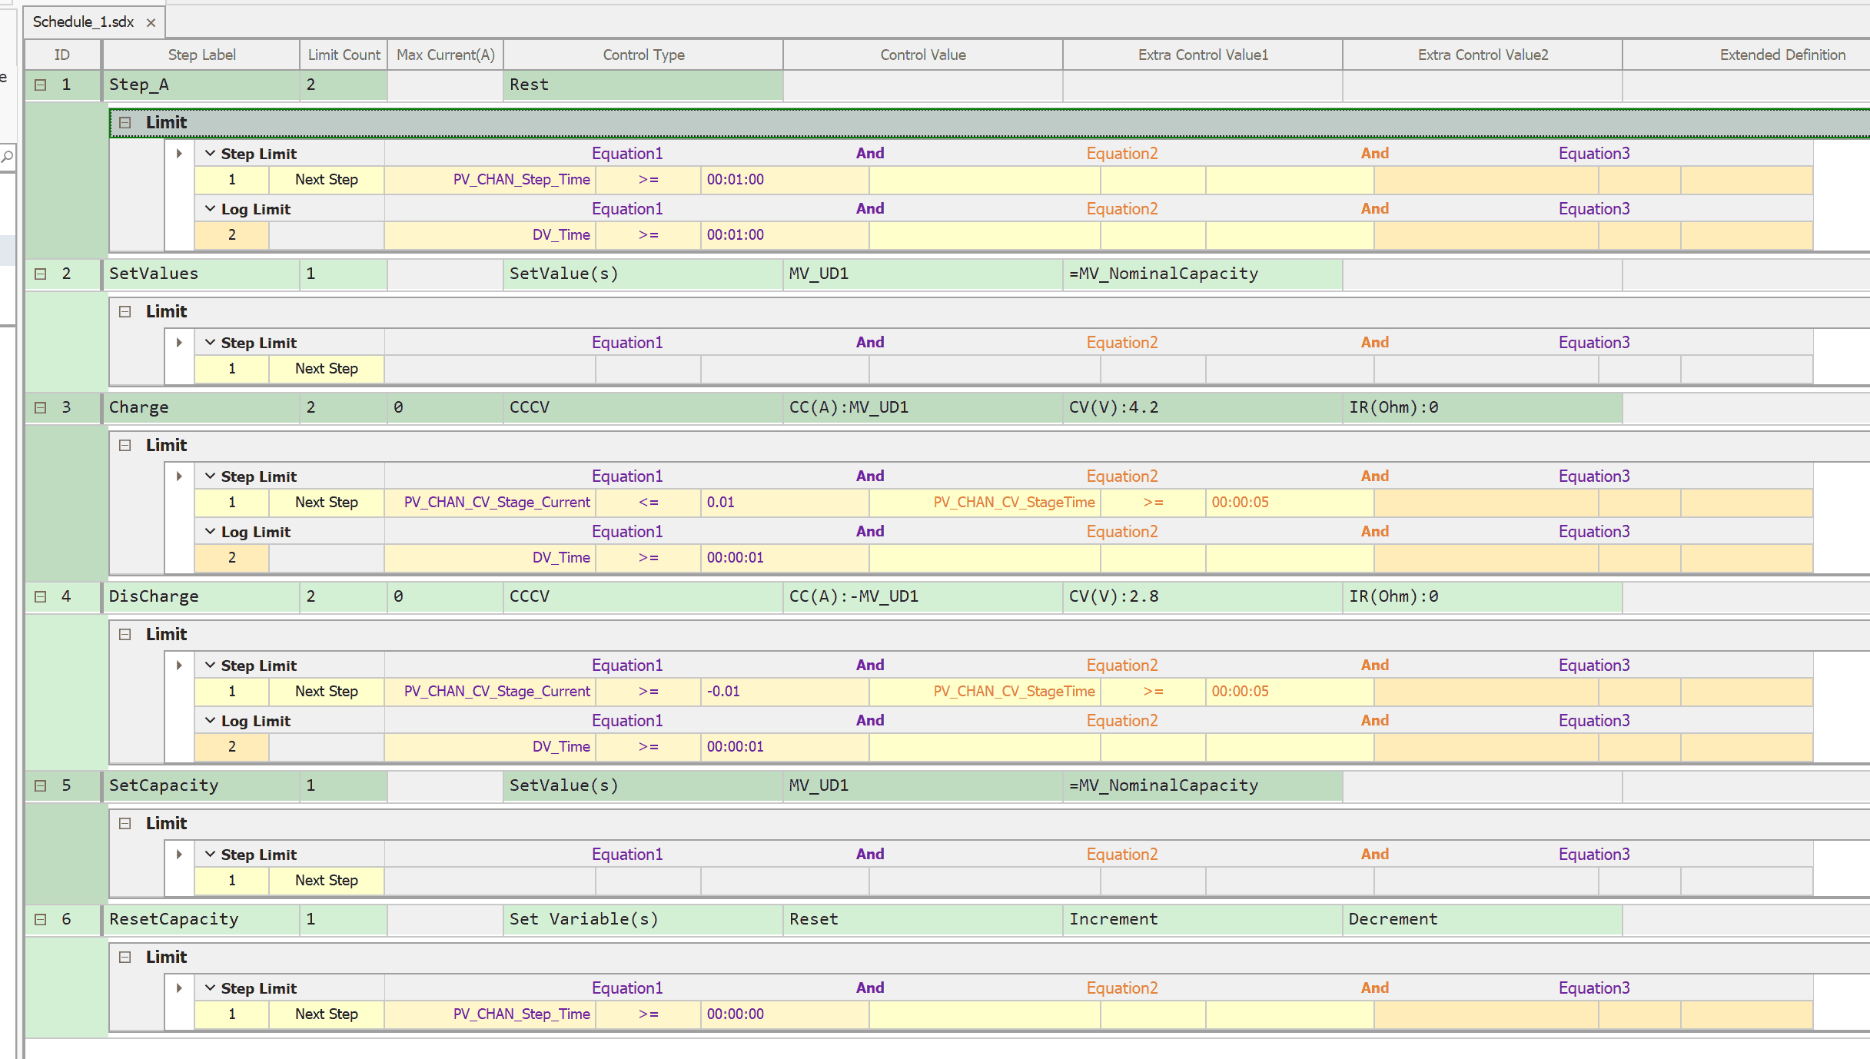Collapse Log Limit chevron under DisCharge
This screenshot has height=1059, width=1870.
point(210,721)
